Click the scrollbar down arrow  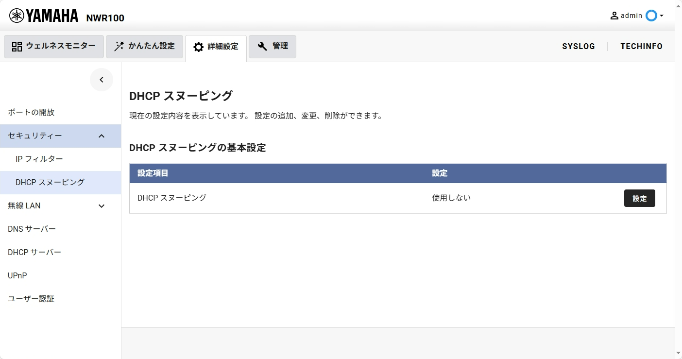click(x=678, y=353)
